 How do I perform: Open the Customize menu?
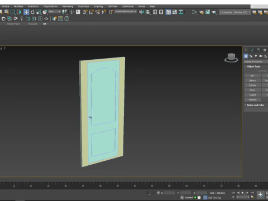tap(83, 6)
